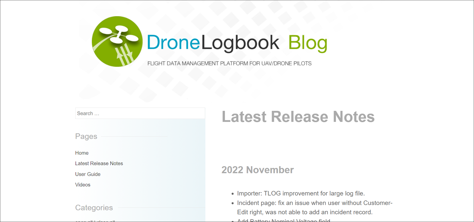This screenshot has width=474, height=222.
Task: Focus the Search input field
Action: point(140,113)
